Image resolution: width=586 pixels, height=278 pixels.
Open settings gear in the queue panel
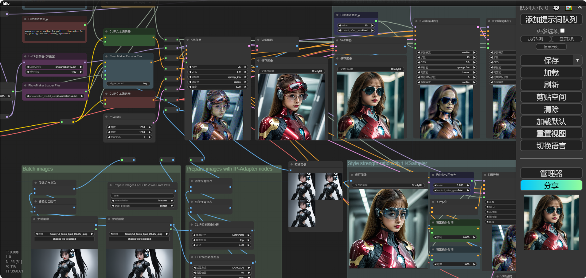click(556, 8)
